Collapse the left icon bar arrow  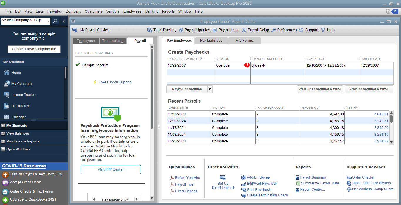(64, 21)
